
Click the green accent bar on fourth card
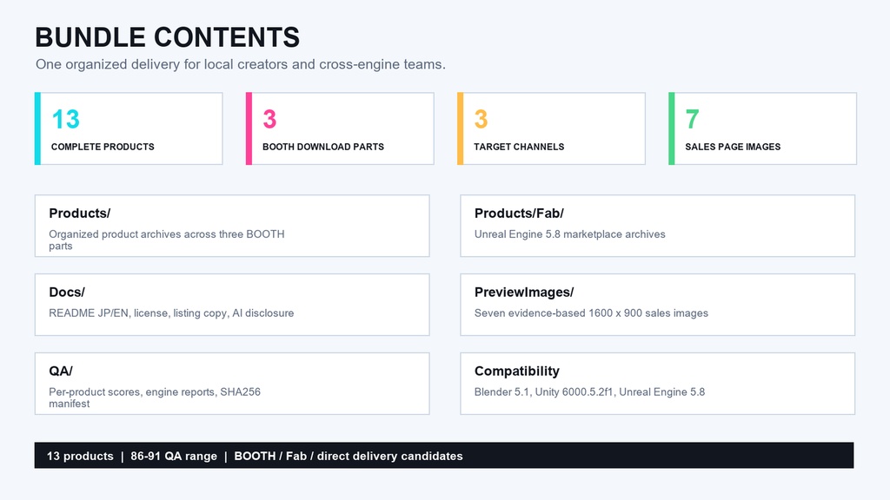(x=672, y=128)
